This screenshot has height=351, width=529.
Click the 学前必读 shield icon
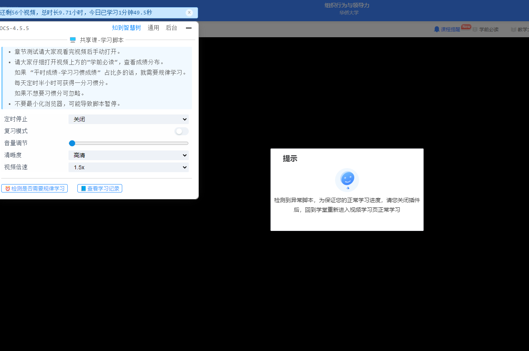[475, 29]
